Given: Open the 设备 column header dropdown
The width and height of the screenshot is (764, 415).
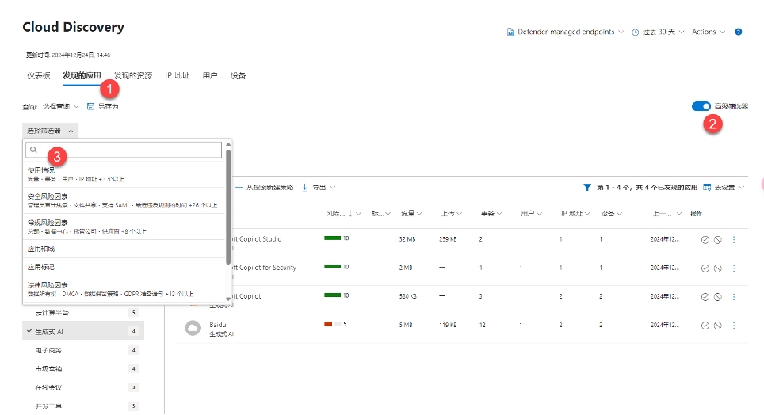Looking at the screenshot, I should (x=612, y=213).
